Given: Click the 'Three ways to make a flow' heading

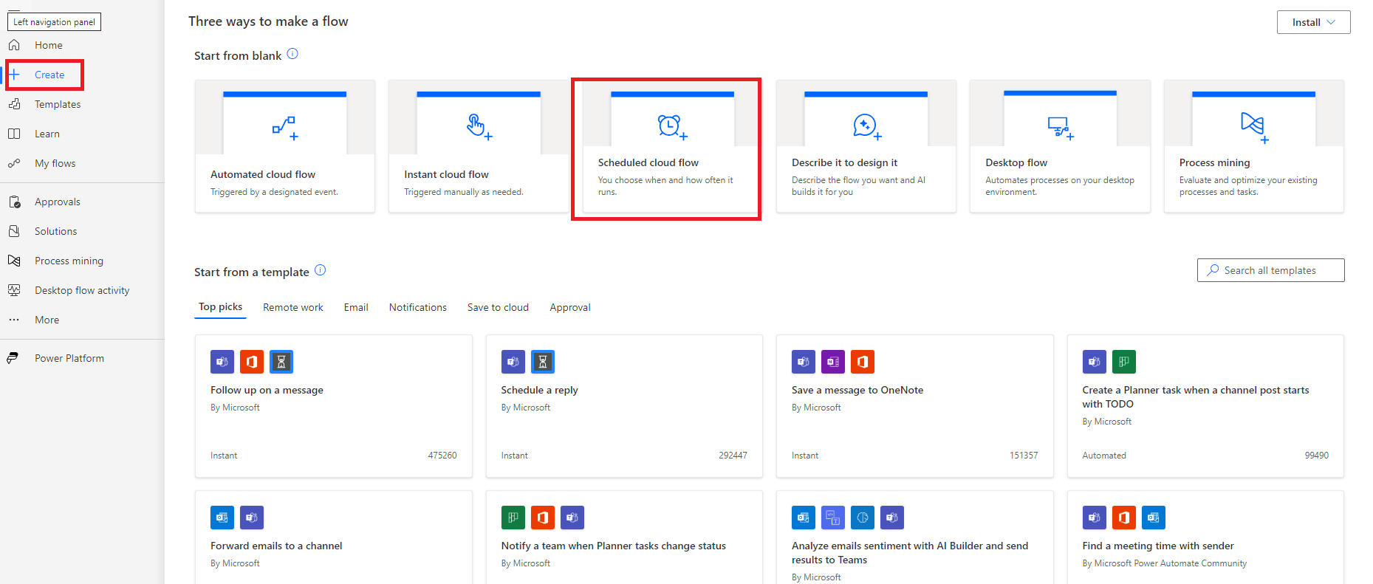Looking at the screenshot, I should (x=268, y=21).
